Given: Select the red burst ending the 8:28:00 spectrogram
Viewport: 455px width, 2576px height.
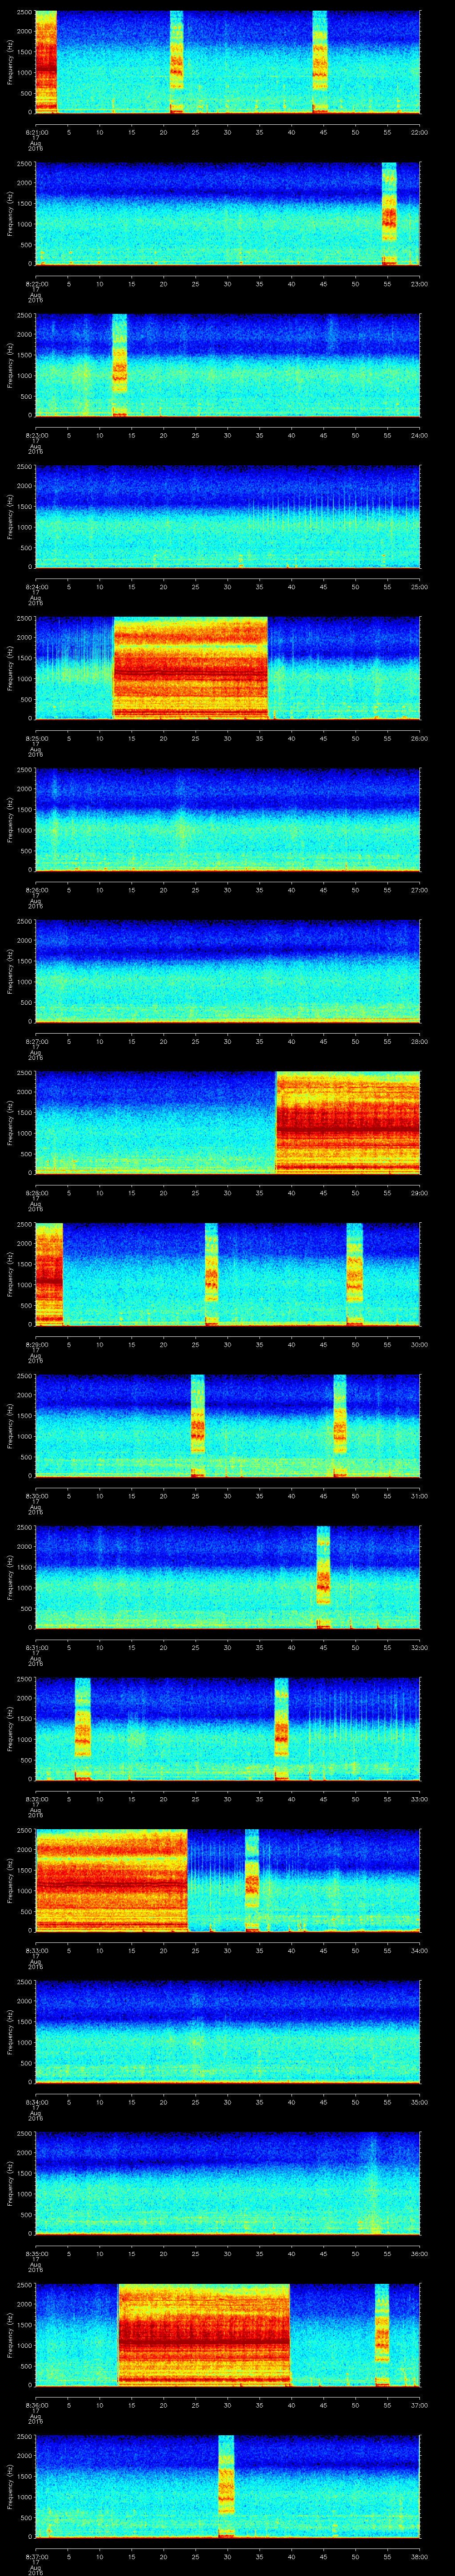Looking at the screenshot, I should tap(347, 1122).
